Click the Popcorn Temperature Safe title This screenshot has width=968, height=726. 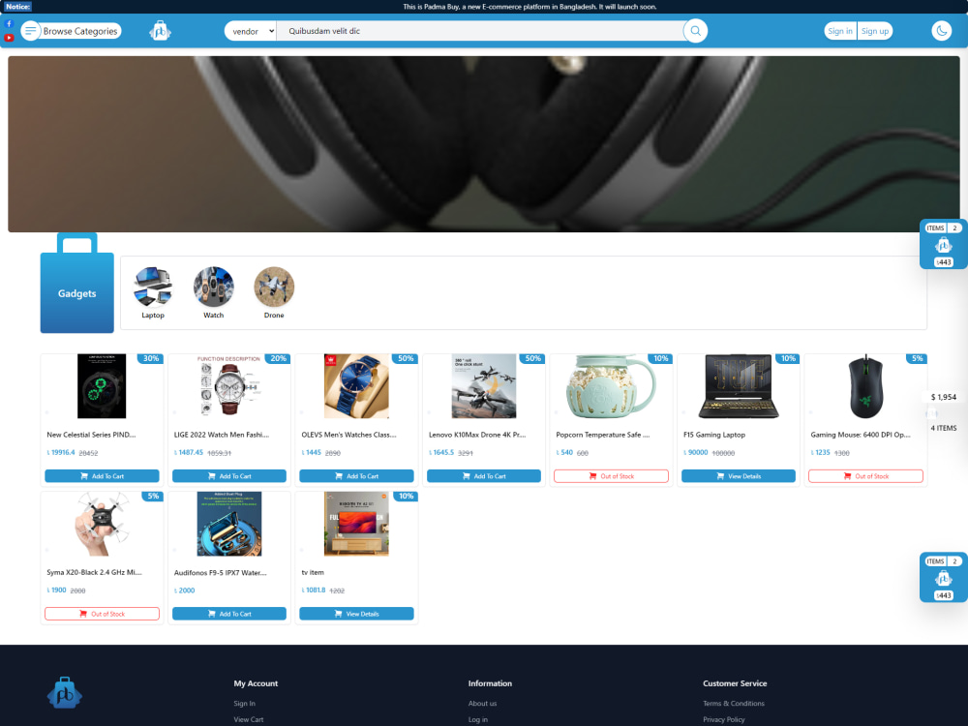602,435
